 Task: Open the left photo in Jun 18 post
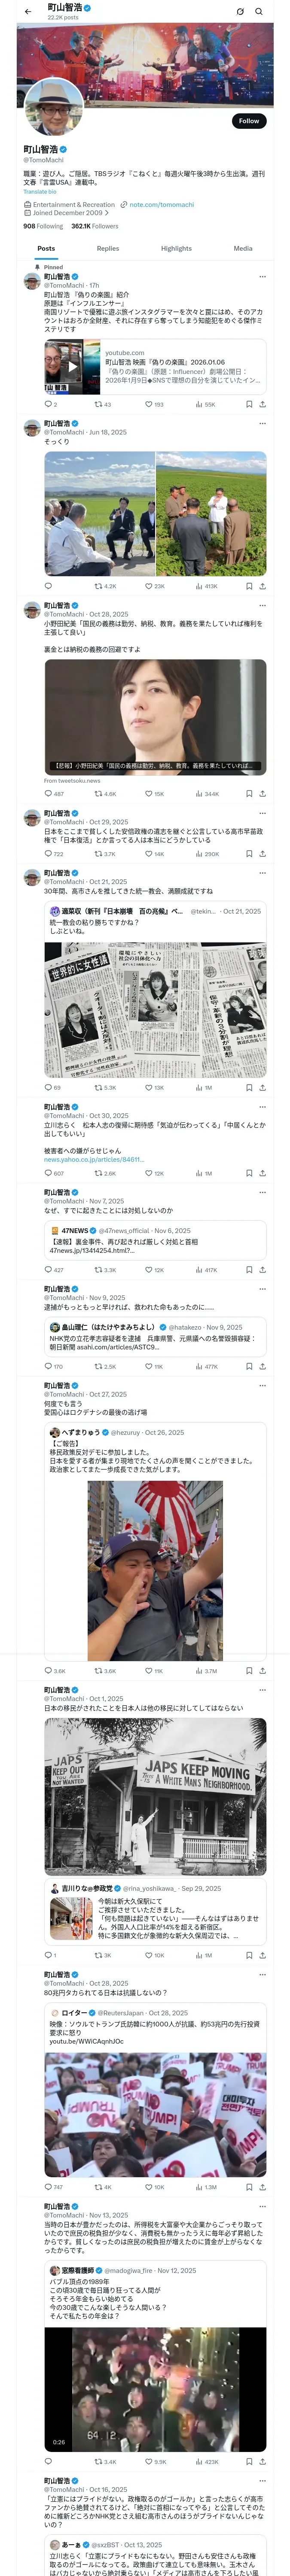(x=99, y=513)
